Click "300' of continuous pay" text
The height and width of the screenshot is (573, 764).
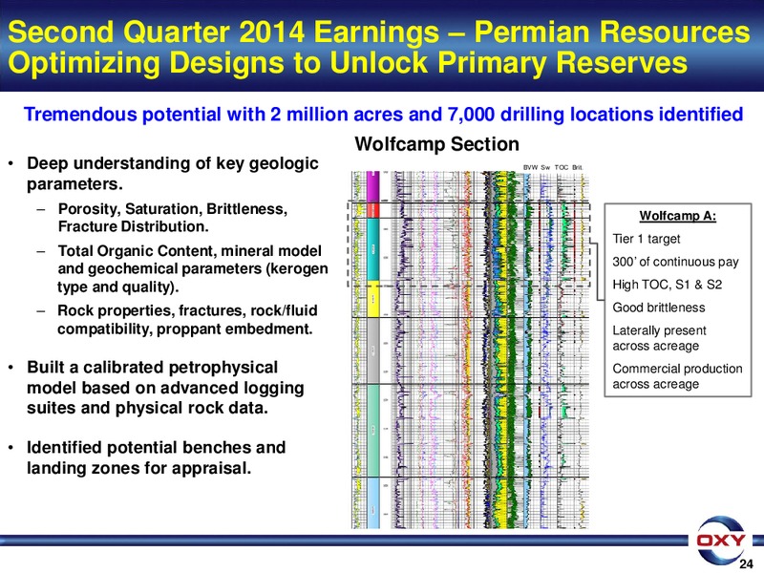click(675, 262)
